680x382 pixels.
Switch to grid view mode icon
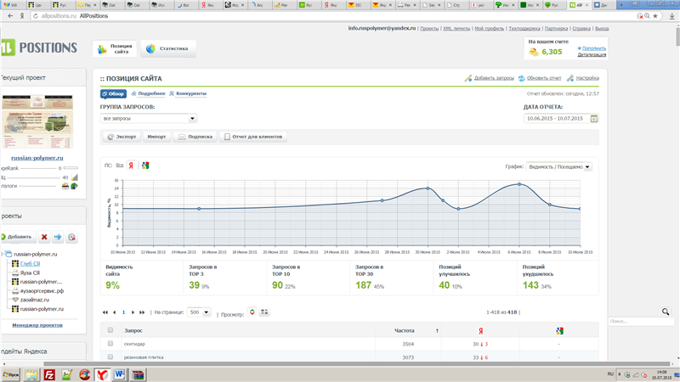(x=264, y=312)
